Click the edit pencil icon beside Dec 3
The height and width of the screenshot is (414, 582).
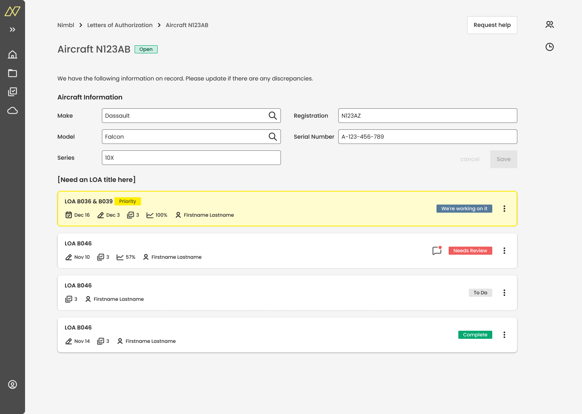[101, 215]
